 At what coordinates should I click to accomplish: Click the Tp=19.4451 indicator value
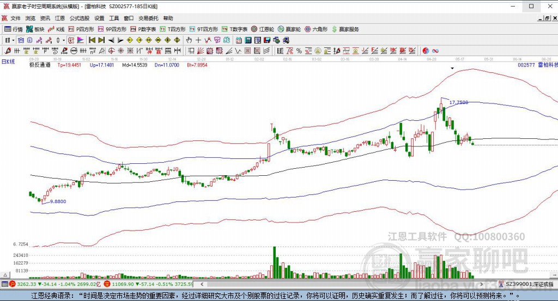[69, 65]
